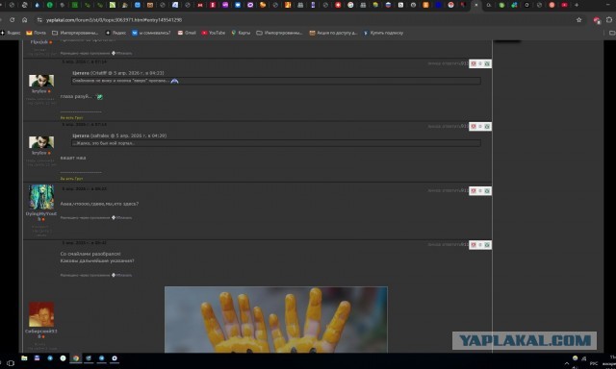
Task: Click the quoted saftalex message box
Action: [276, 143]
